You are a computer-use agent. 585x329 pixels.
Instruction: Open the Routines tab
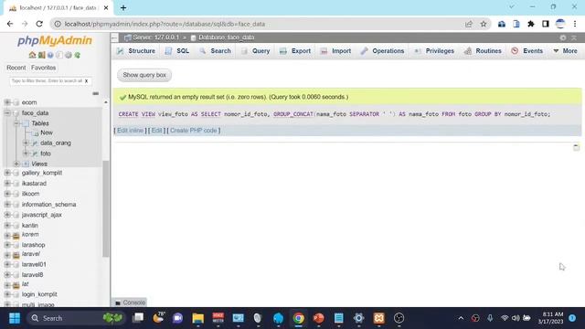pyautogui.click(x=483, y=51)
